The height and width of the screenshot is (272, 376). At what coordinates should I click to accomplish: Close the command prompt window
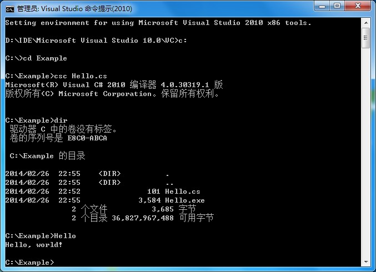pyautogui.click(x=358, y=6)
